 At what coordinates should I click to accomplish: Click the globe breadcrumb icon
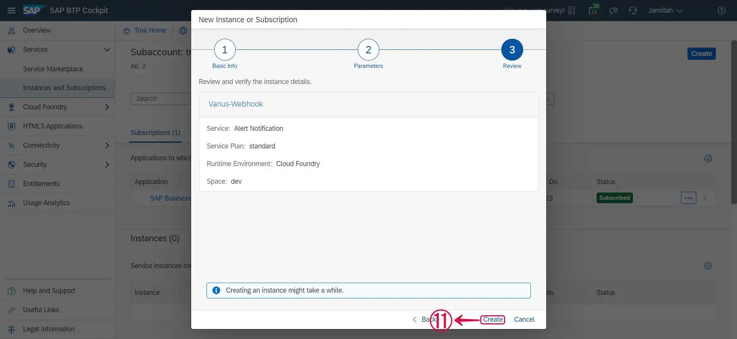pos(183,31)
